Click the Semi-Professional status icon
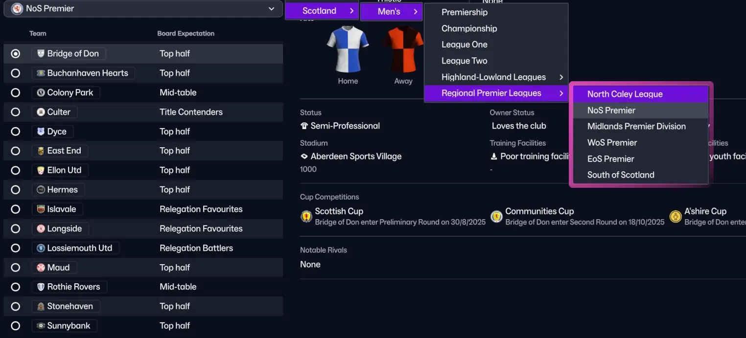 (x=304, y=126)
